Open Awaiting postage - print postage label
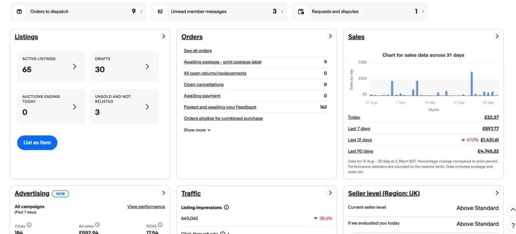Image resolution: width=516 pixels, height=234 pixels. 223,62
